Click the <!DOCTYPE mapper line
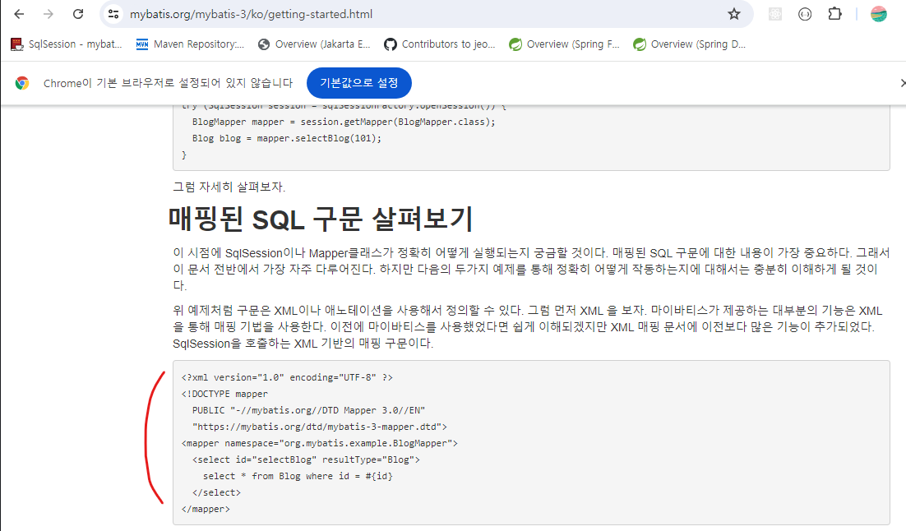The image size is (906, 531). point(224,394)
